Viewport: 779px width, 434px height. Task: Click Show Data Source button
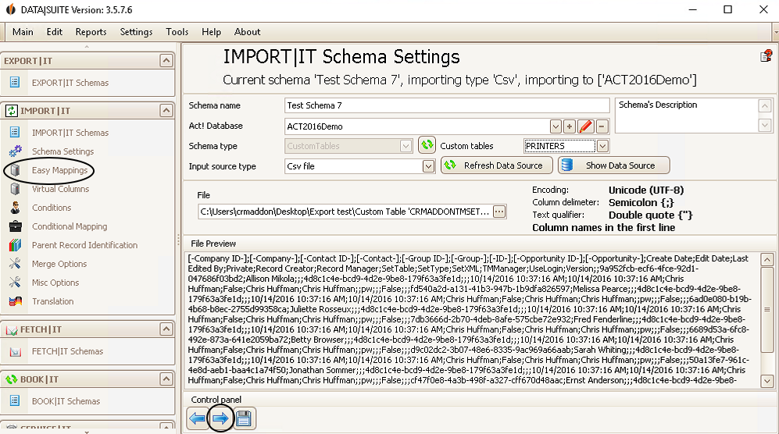point(613,165)
